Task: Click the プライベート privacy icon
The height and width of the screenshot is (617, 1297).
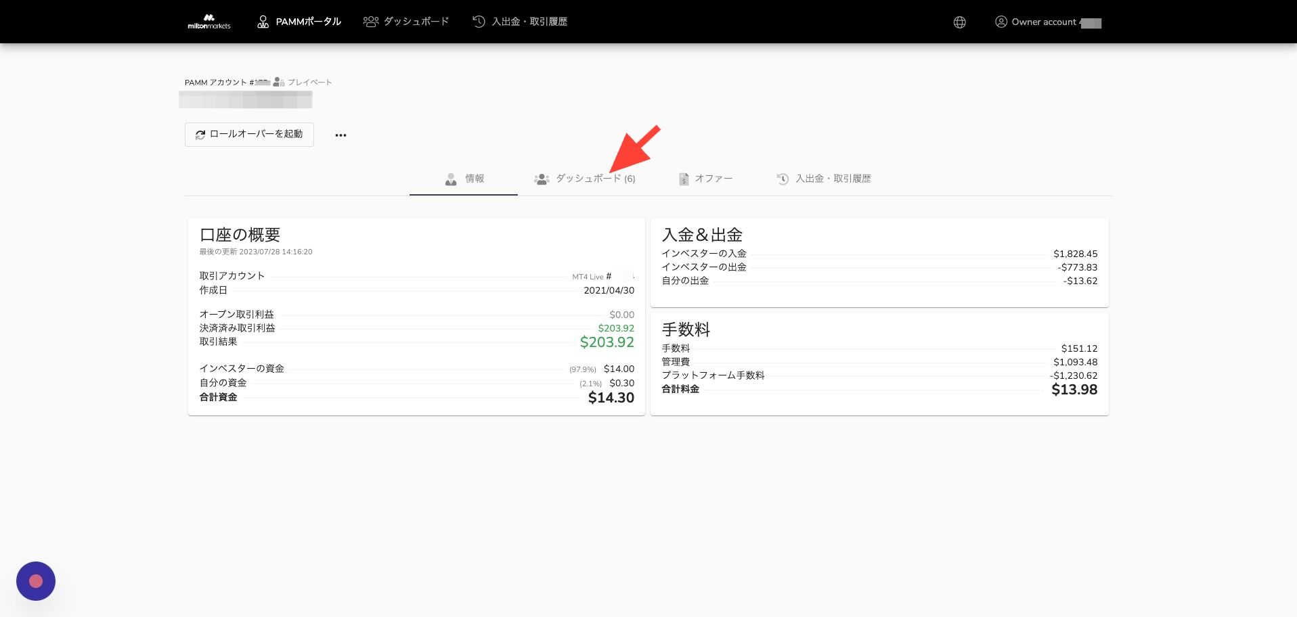Action: [x=279, y=83]
